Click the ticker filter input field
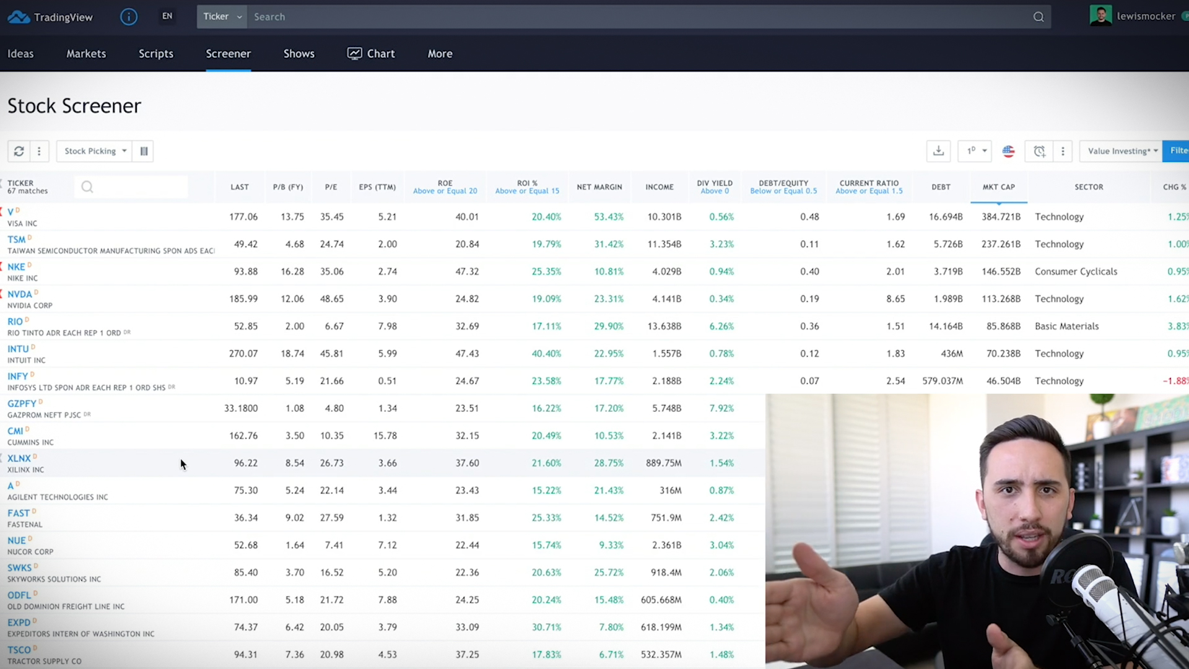The width and height of the screenshot is (1189, 669). [131, 187]
